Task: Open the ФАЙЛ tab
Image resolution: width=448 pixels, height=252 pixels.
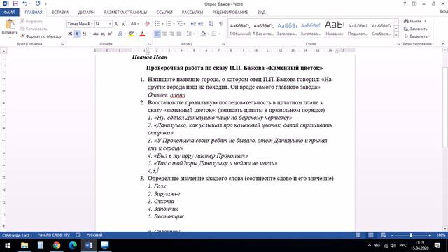Action: coord(9,13)
